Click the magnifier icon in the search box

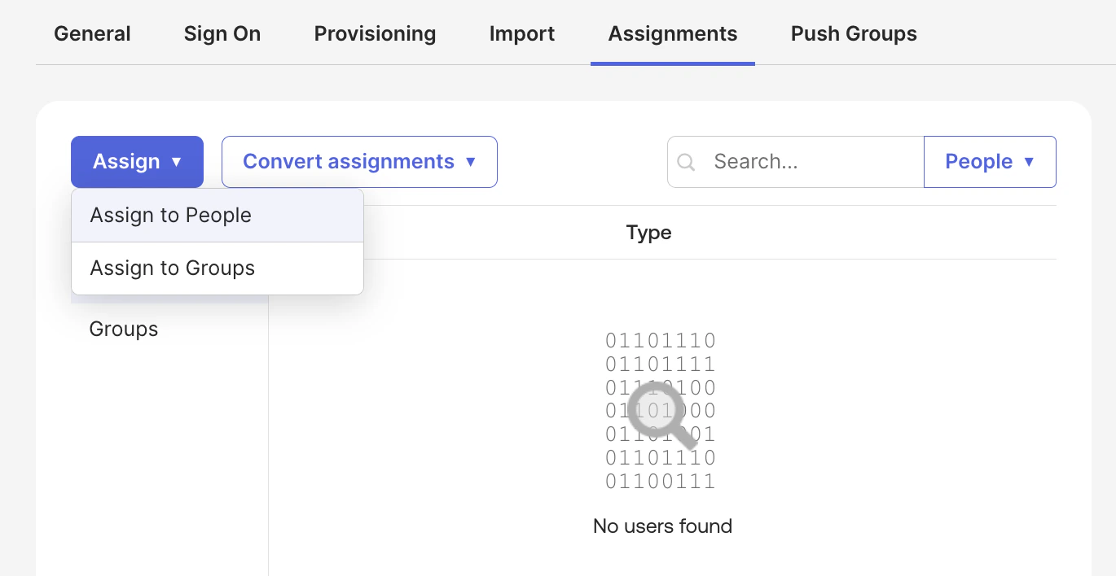pos(686,163)
